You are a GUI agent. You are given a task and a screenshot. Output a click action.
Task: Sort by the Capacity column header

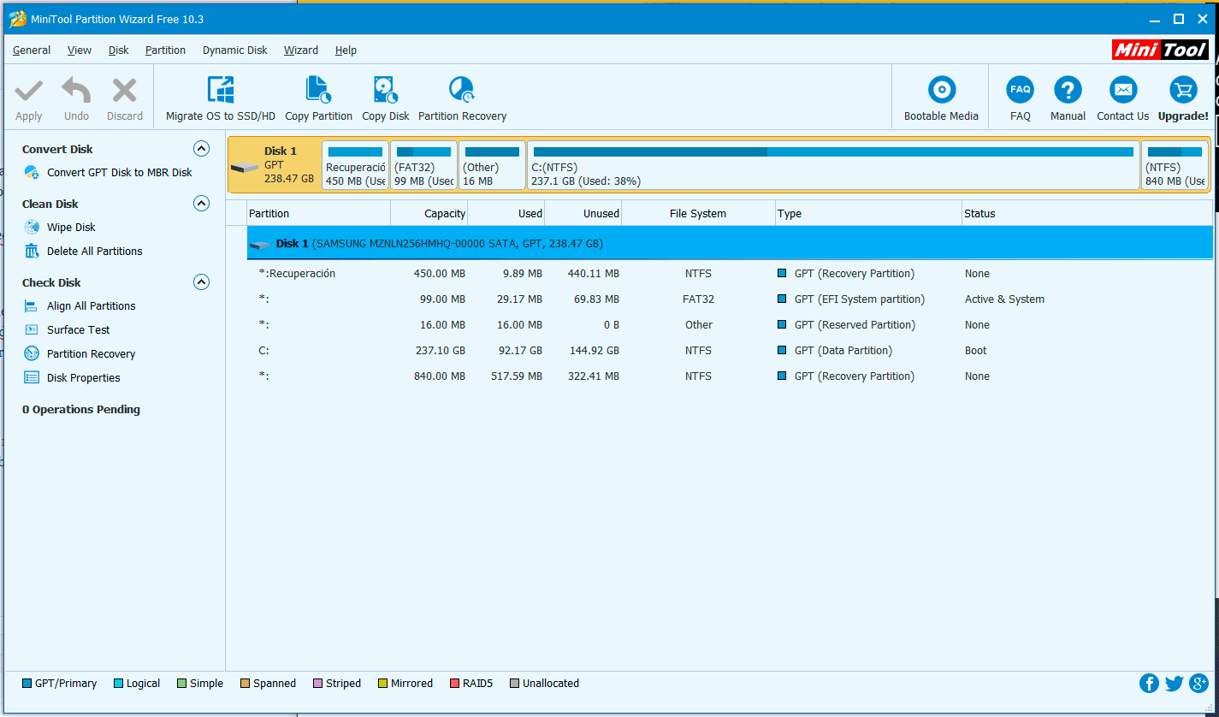[429, 214]
